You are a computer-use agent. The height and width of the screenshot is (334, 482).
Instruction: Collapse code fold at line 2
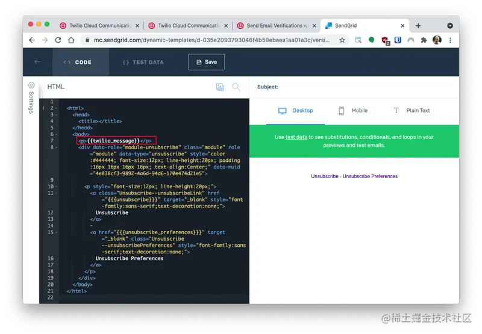56,108
